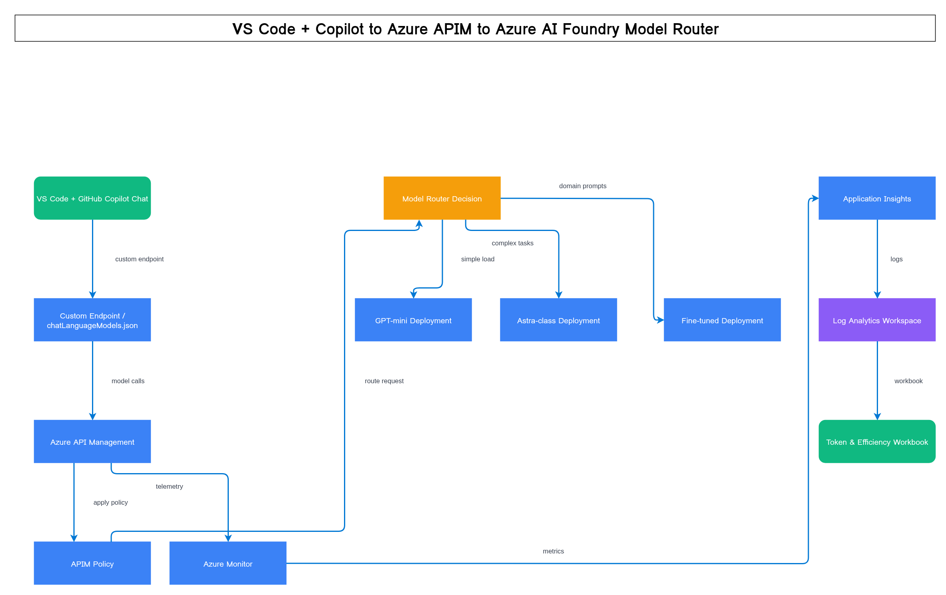
Task: Select the VS Code + GitHub Copilot Chat node
Action: pyautogui.click(x=92, y=198)
